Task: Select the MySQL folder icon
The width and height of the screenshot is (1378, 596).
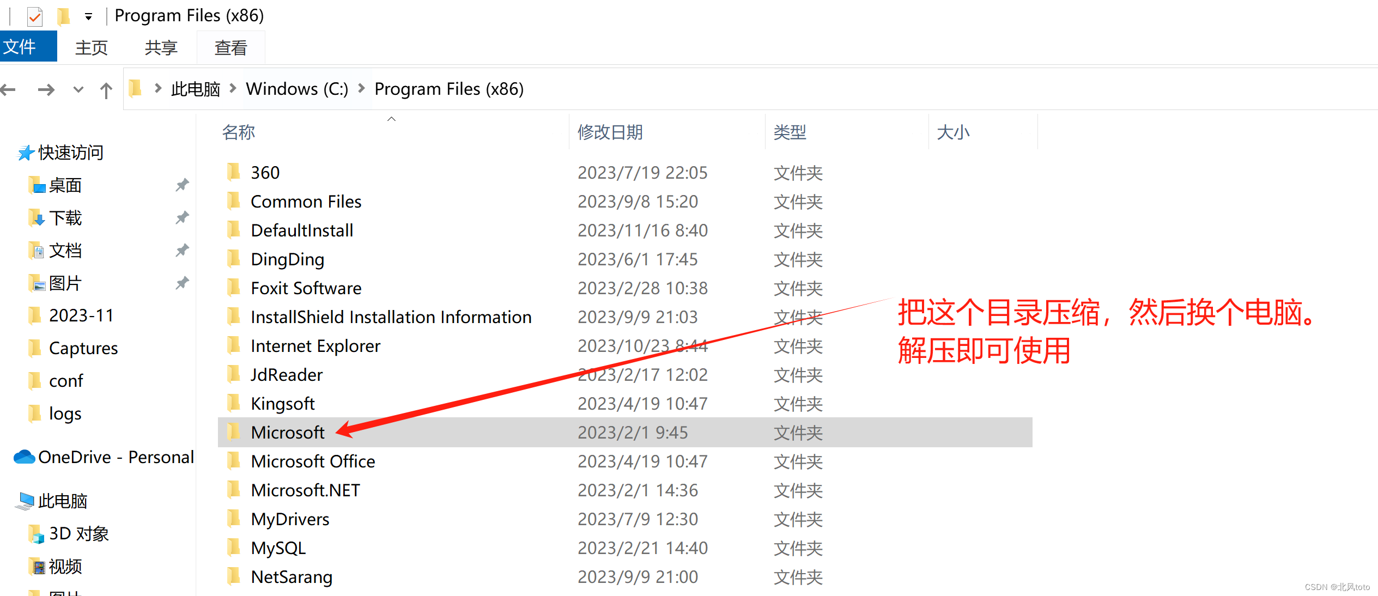Action: (234, 547)
